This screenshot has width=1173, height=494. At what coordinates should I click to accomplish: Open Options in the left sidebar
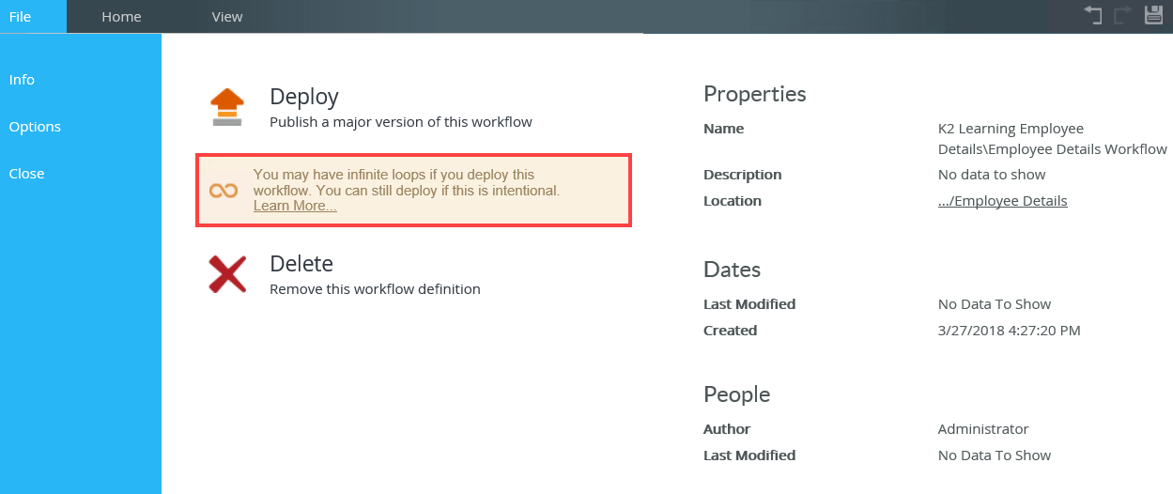[x=35, y=127]
